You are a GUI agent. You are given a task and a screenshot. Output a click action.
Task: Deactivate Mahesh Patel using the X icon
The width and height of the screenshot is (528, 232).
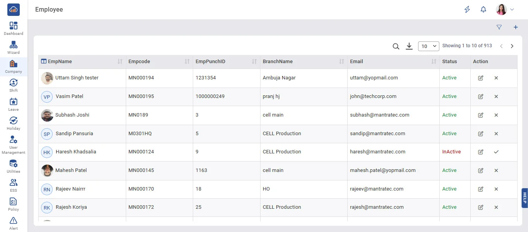click(496, 170)
